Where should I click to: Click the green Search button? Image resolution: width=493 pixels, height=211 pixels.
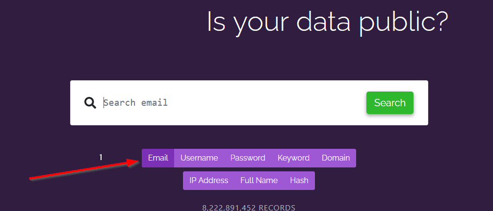[389, 103]
